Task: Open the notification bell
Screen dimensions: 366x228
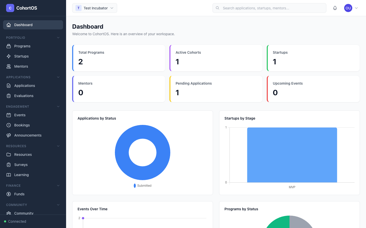Action: [335, 8]
